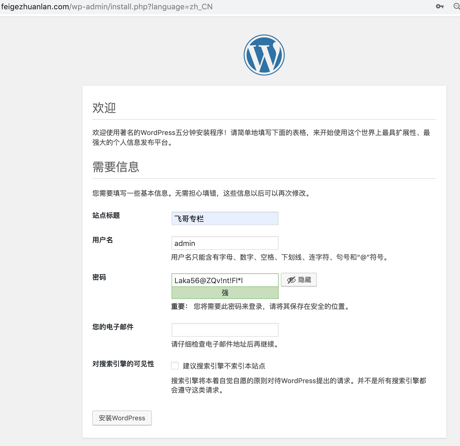Image resolution: width=460 pixels, height=446 pixels.
Task: Focus the 站点标题 field showing 飞哥专栏
Action: (x=225, y=218)
